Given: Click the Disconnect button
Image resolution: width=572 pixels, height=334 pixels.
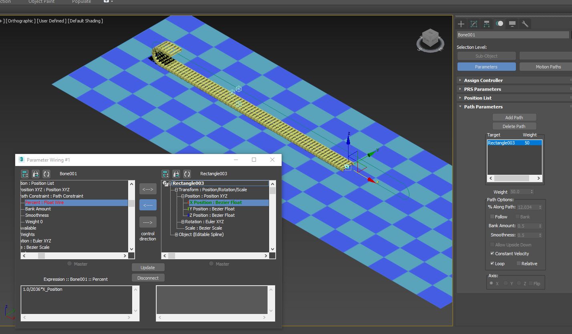Looking at the screenshot, I should 148,278.
